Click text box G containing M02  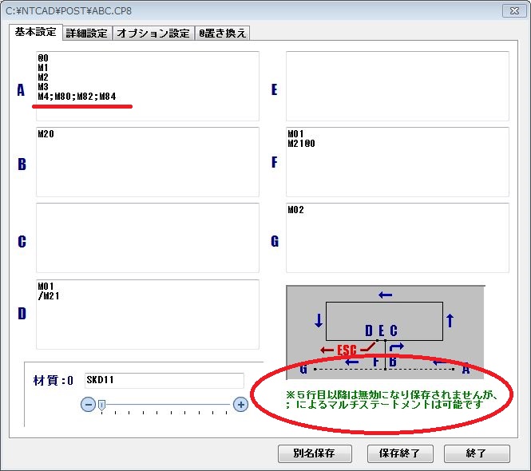coord(397,238)
